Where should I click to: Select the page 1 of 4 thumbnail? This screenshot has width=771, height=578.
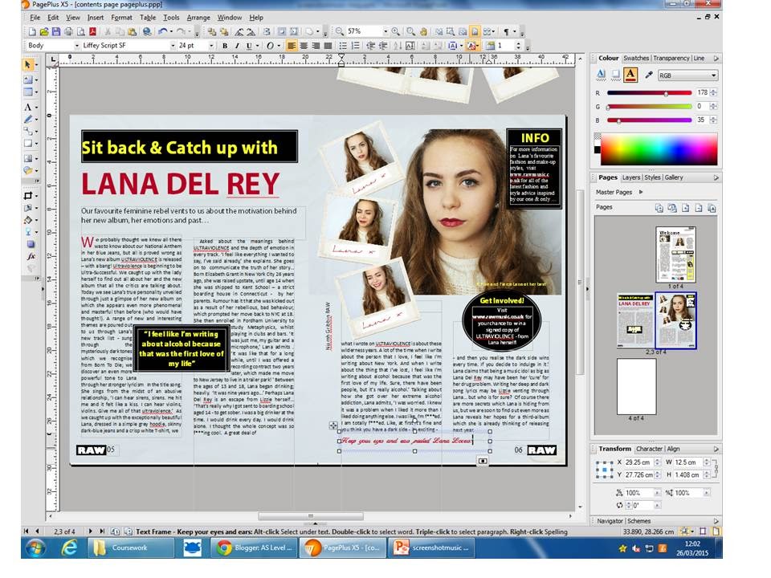click(675, 254)
